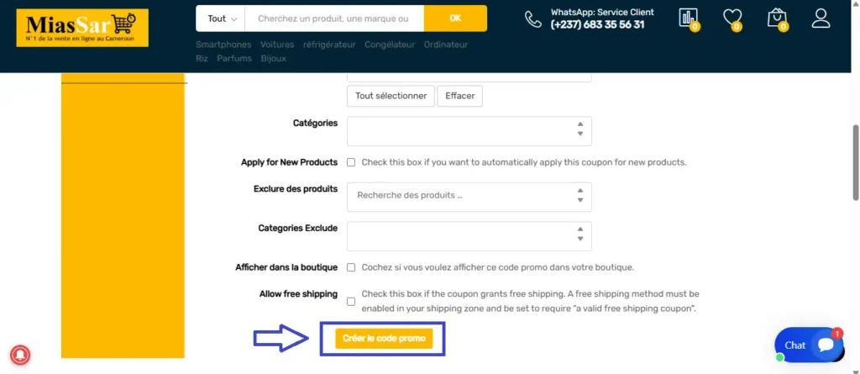The image size is (860, 374).
Task: Click the MiasSar logo
Action: pyautogui.click(x=81, y=28)
